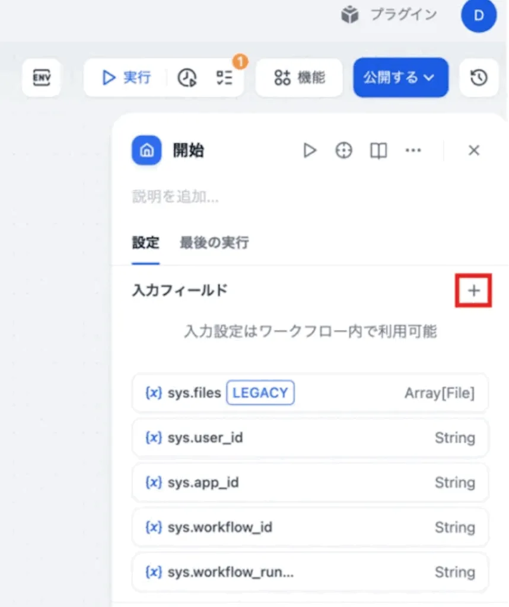Open the 機能 features button
Image resolution: width=509 pixels, height=607 pixels.
(299, 78)
